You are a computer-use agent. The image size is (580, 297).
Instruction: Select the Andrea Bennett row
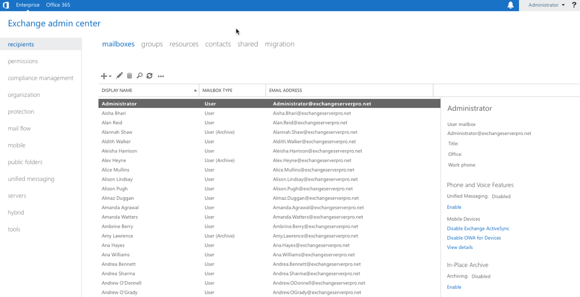[x=269, y=264]
